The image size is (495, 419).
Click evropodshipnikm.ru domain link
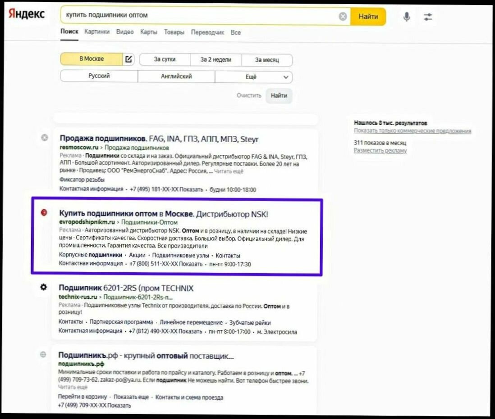pos(87,222)
